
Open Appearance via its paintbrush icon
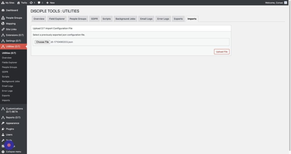coord(3,123)
